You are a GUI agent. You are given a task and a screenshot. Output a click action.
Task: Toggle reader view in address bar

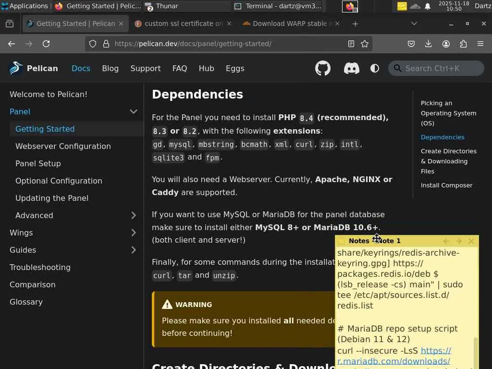pyautogui.click(x=351, y=44)
